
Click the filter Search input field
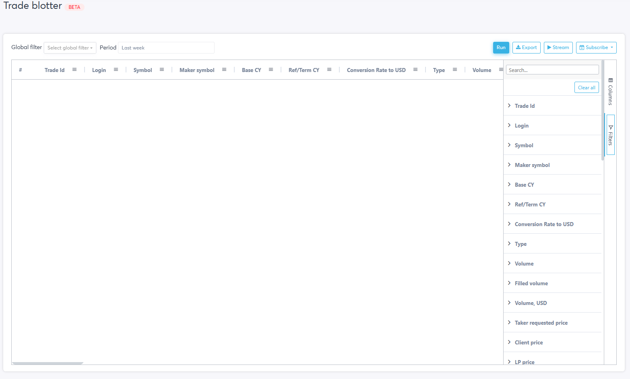click(552, 70)
